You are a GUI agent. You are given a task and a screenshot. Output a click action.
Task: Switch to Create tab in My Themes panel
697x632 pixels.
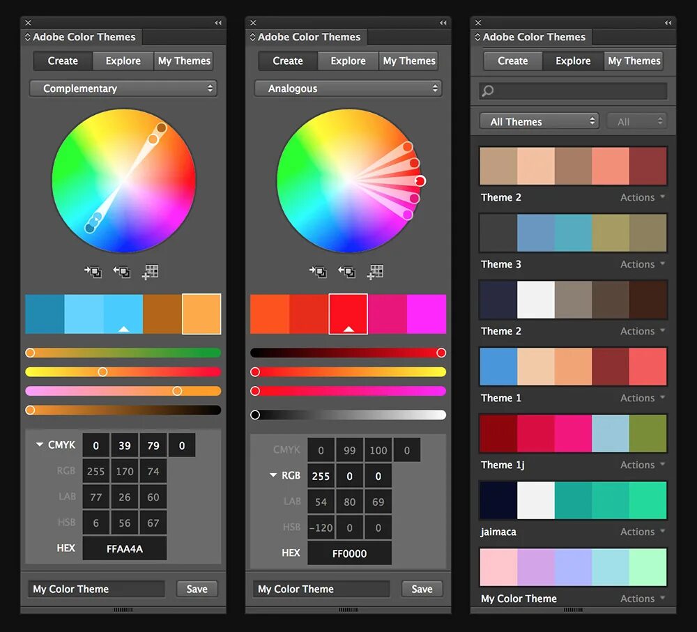coord(512,61)
